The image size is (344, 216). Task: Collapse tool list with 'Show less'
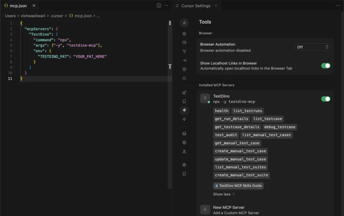[x=224, y=194]
